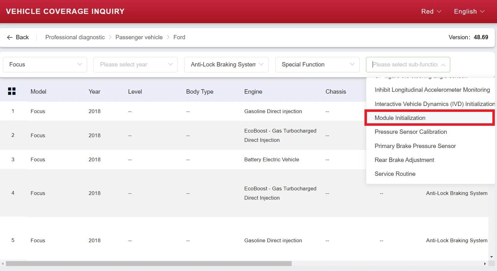Expand the Anti-Lock Braking System dropdown

tap(226, 65)
